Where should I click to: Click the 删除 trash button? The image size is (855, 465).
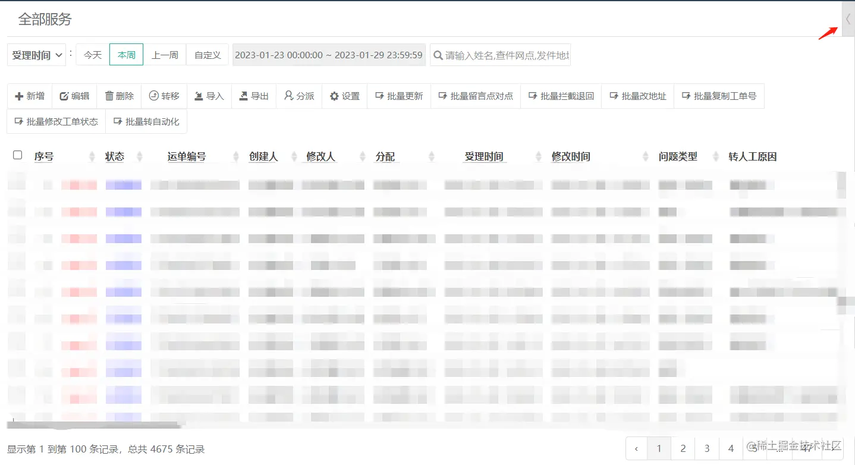(x=119, y=96)
